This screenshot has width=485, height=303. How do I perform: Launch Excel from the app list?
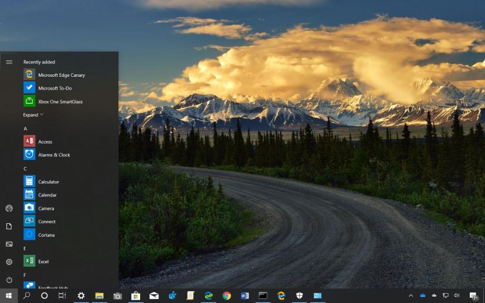pos(70,261)
